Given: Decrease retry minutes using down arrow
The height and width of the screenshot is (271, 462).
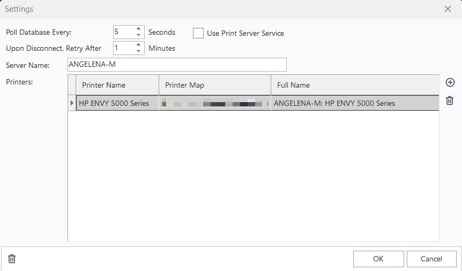Looking at the screenshot, I should pos(139,51).
